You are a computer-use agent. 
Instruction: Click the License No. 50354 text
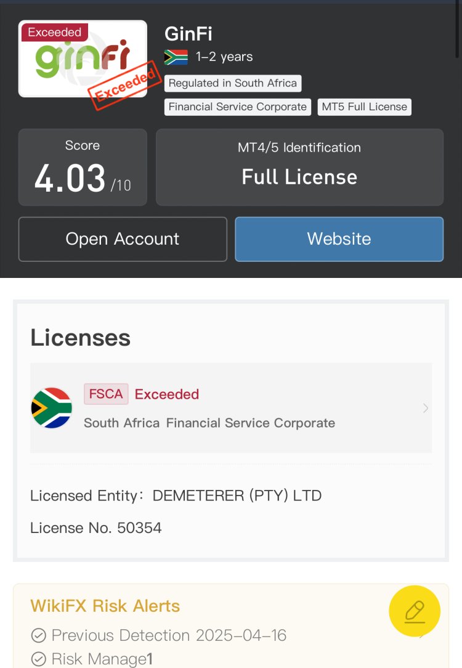click(x=96, y=528)
